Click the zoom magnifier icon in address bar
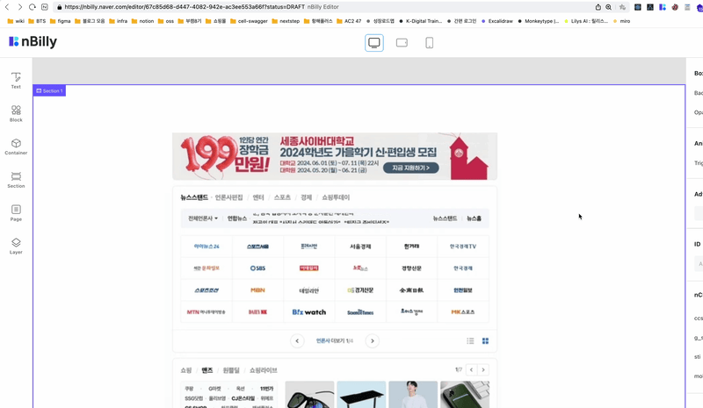Screen dimensions: 703x408 point(608,7)
